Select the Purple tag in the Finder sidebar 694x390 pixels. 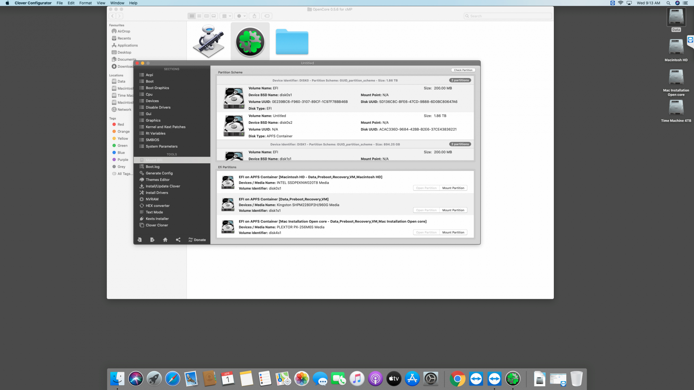[122, 160]
